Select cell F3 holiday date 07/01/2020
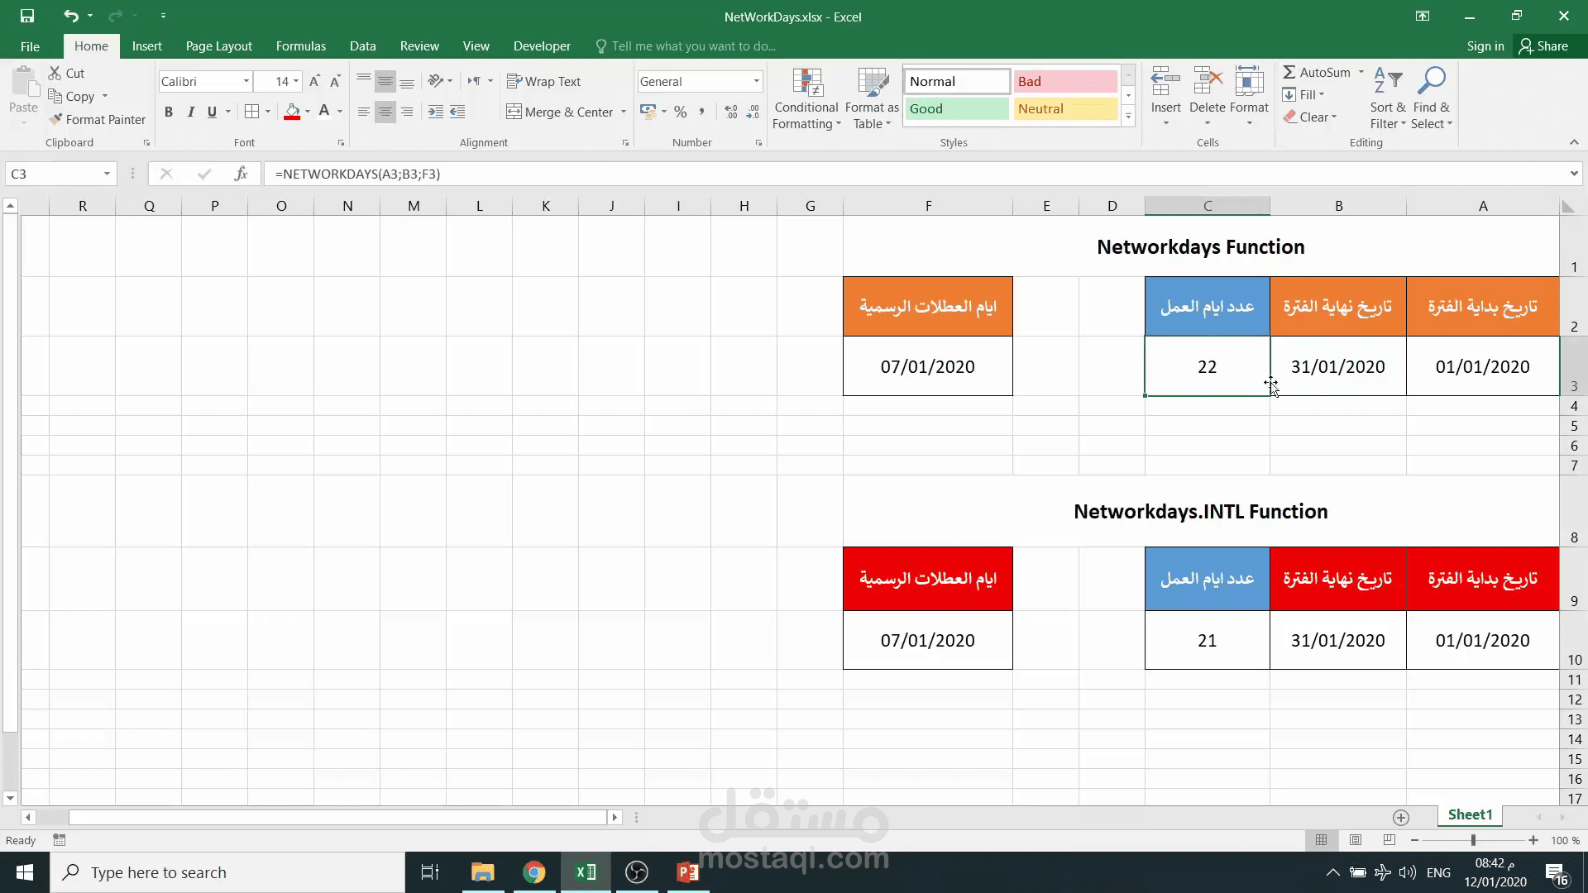This screenshot has width=1588, height=893. coord(927,366)
